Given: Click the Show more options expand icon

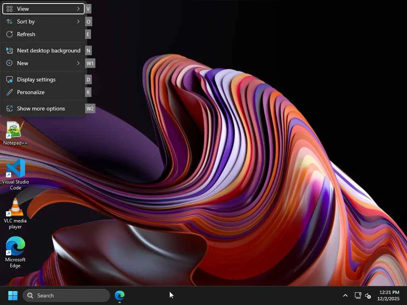Looking at the screenshot, I should [10, 108].
